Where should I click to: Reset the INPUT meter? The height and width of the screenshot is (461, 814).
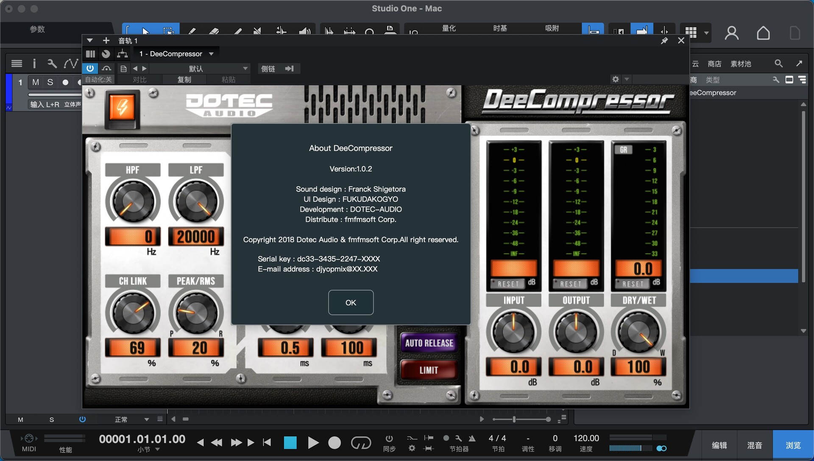508,284
